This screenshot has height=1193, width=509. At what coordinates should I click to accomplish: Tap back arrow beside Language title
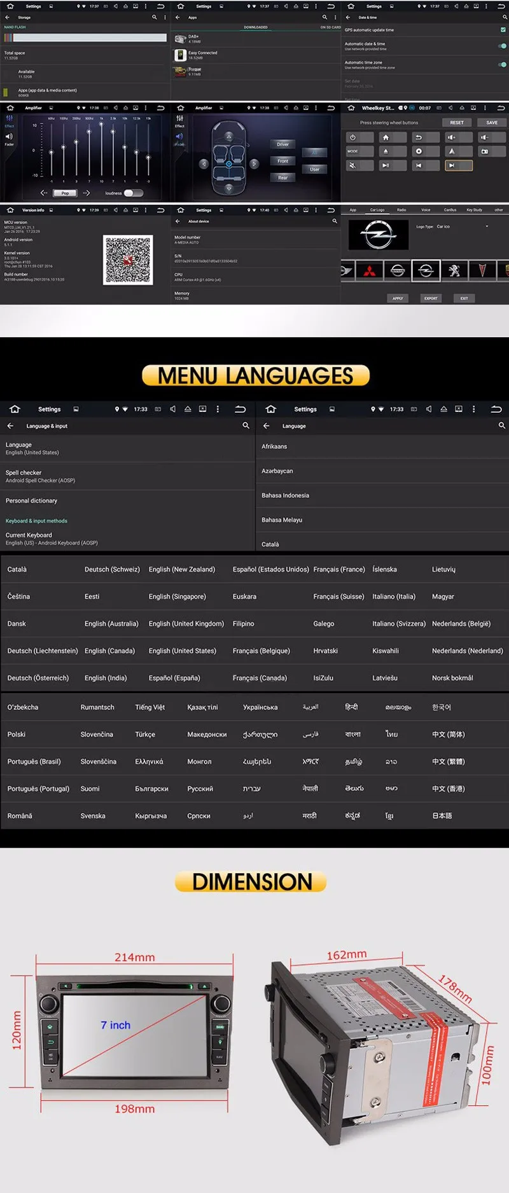point(266,426)
